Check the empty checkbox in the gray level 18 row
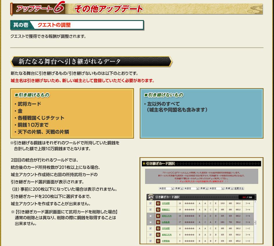 point(151,216)
